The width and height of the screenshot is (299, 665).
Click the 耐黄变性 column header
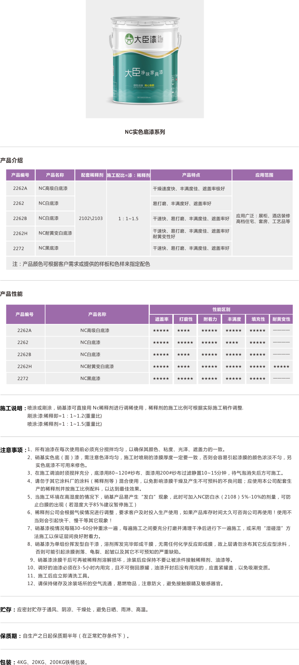tap(281, 319)
